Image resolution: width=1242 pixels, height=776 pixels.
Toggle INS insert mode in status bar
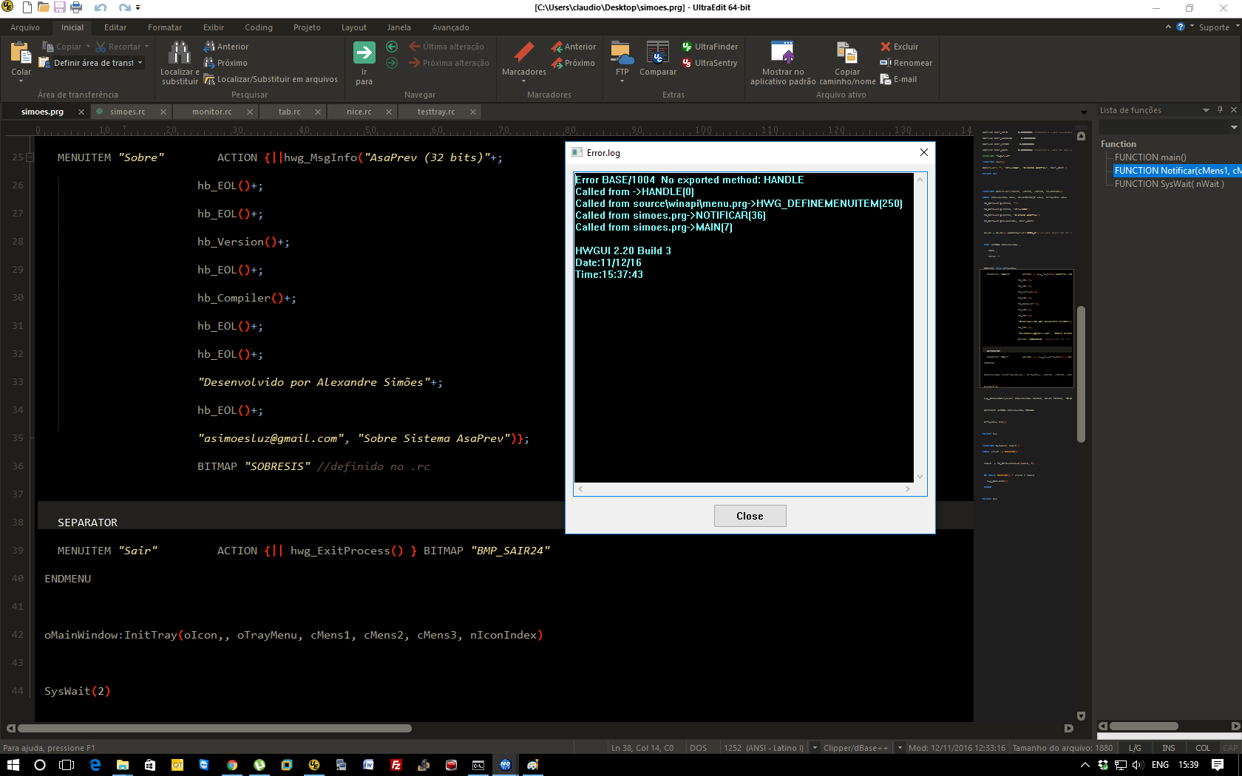tap(1168, 748)
